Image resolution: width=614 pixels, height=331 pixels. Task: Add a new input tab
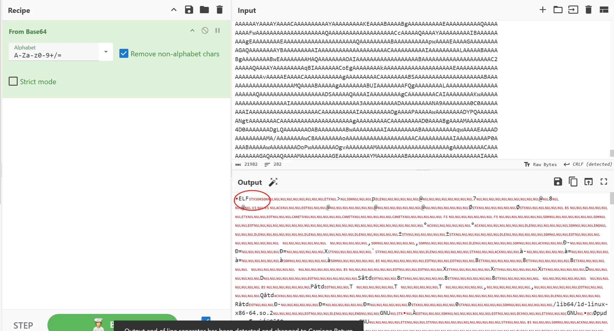542,10
